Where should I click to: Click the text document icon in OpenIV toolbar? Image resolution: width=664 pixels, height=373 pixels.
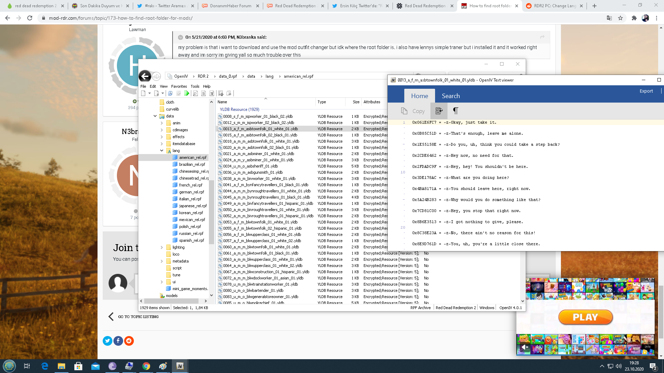coord(204,93)
